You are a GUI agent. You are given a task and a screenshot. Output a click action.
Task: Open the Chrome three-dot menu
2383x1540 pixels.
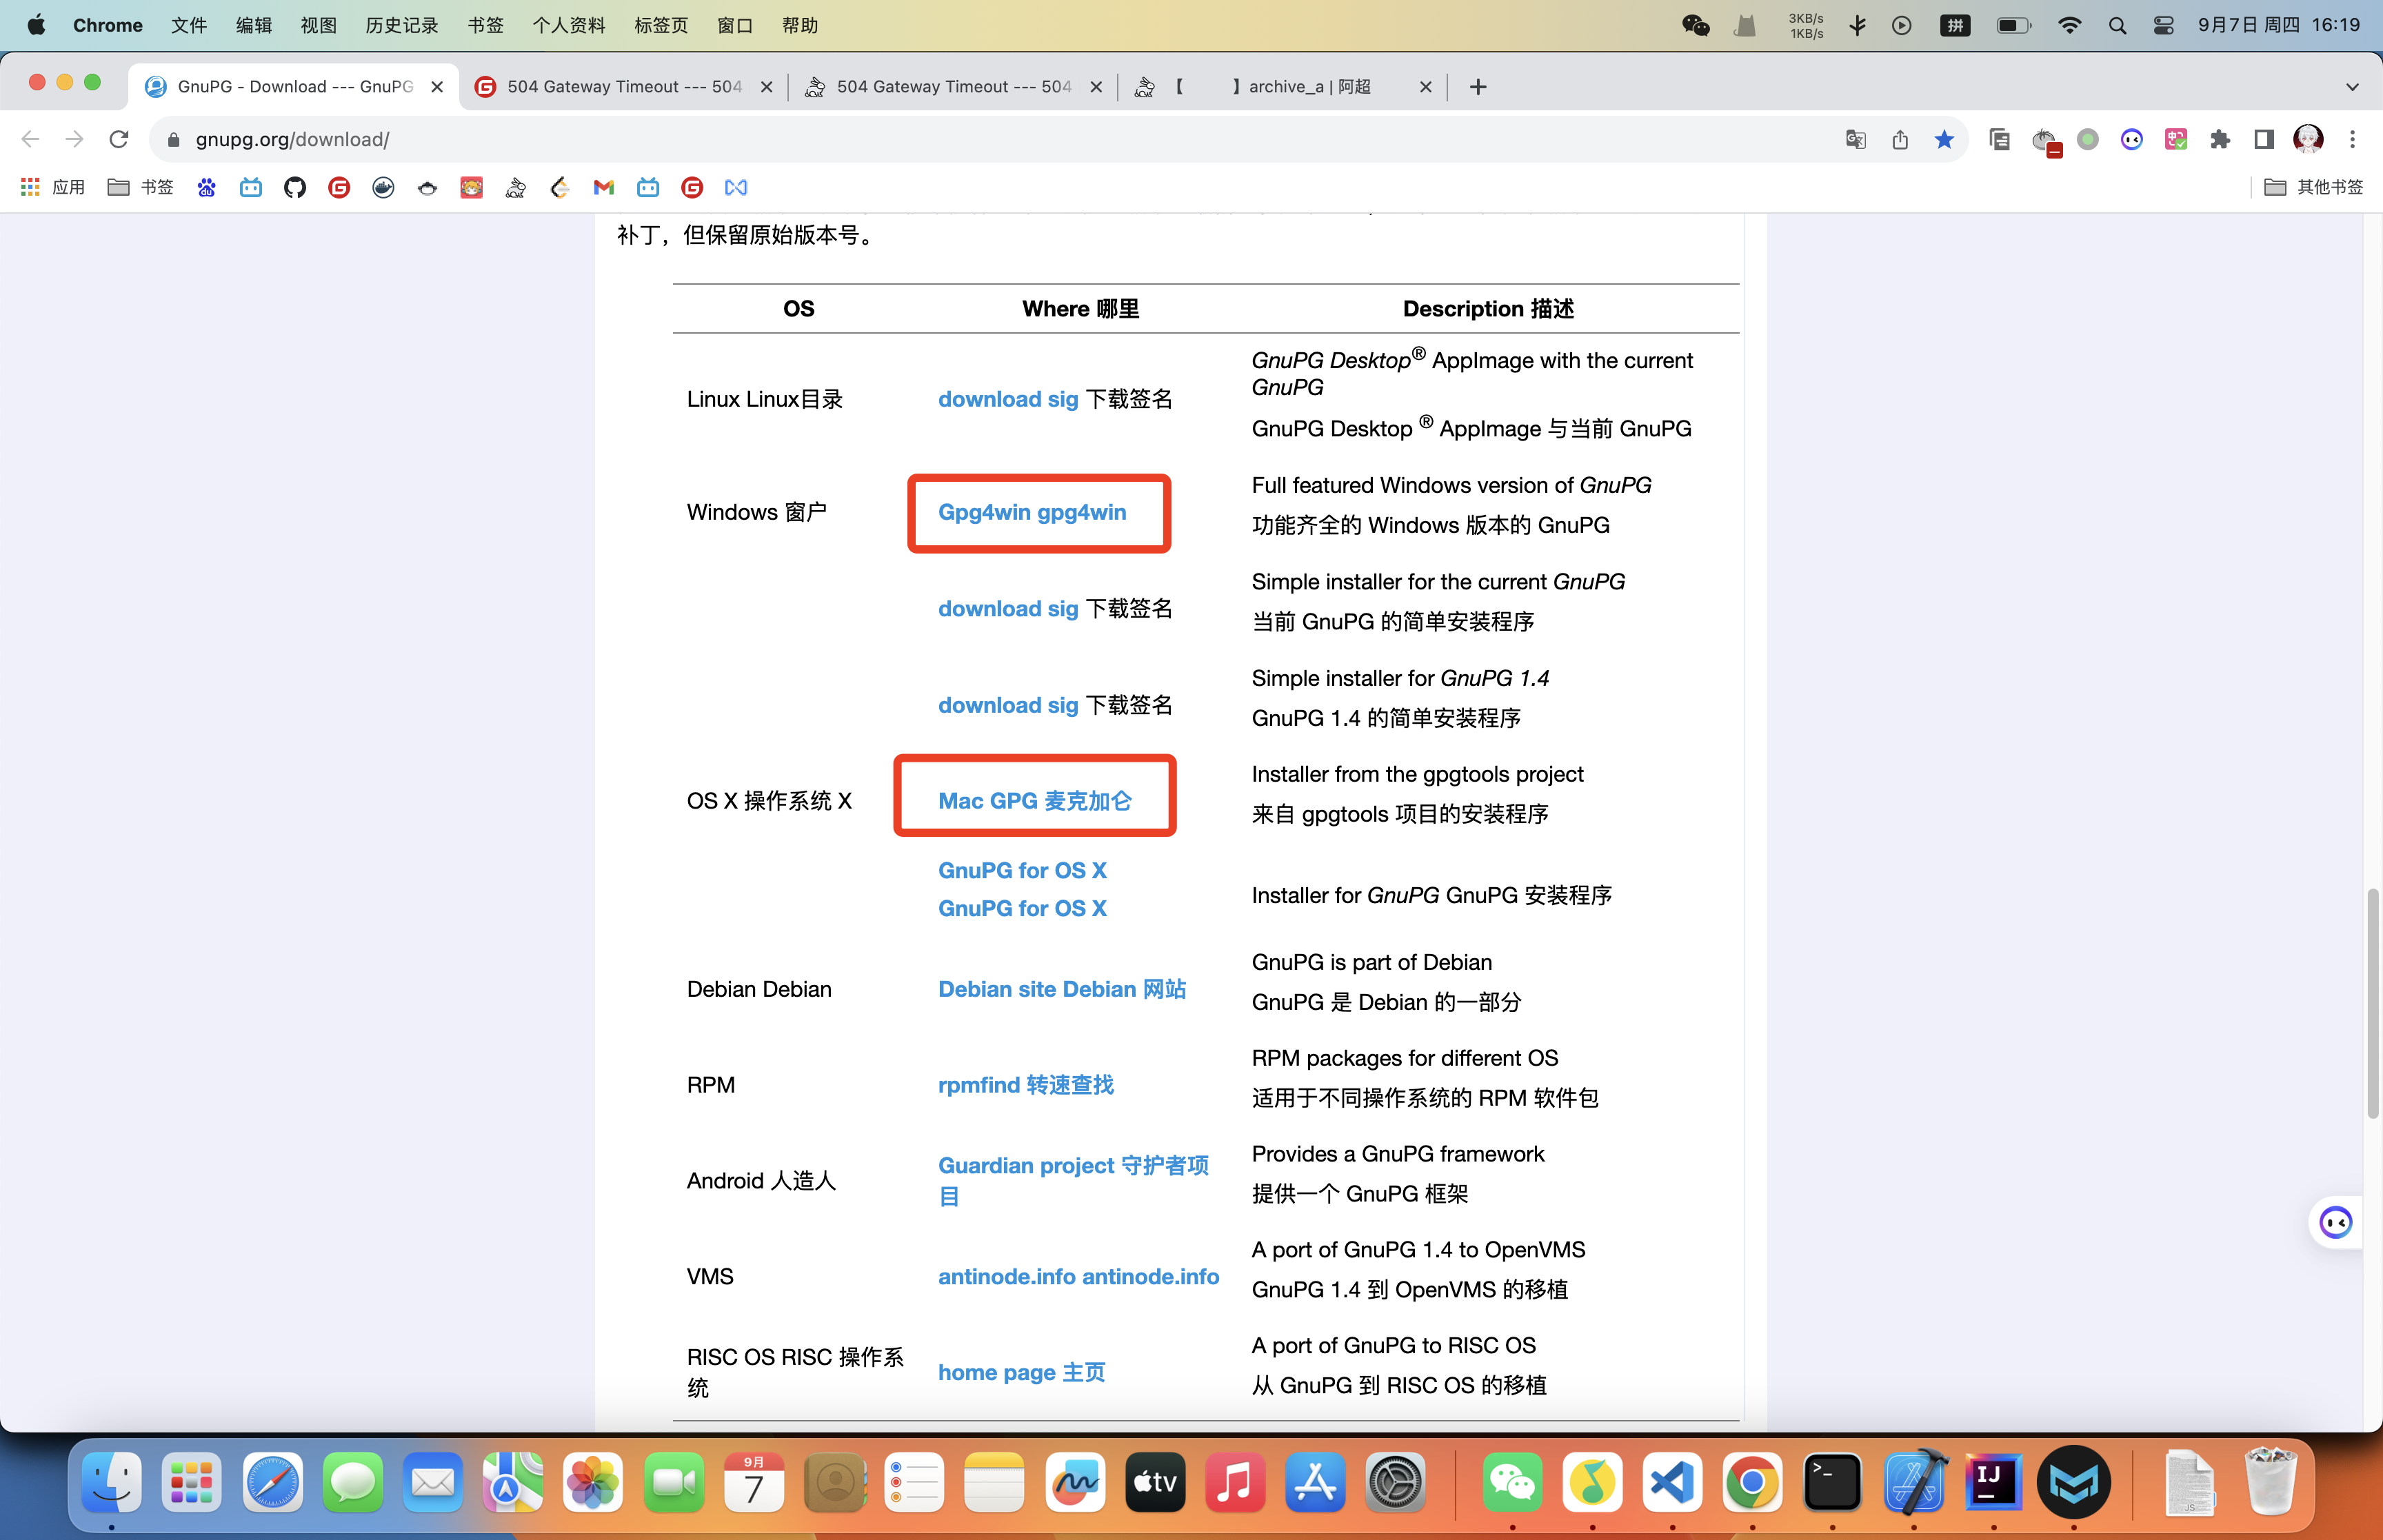coord(2352,139)
